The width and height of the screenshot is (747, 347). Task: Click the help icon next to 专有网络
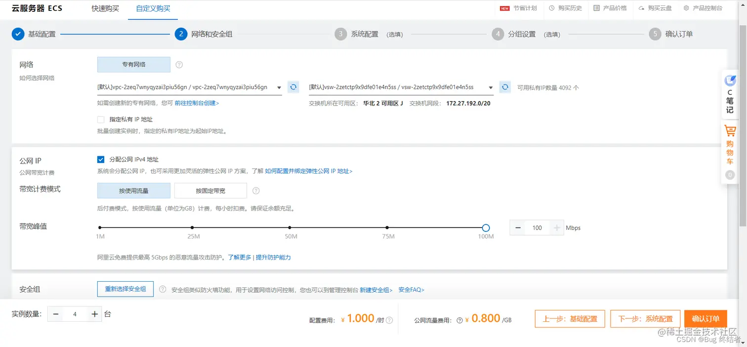[x=179, y=65]
